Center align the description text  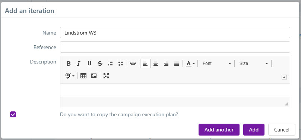point(156,64)
